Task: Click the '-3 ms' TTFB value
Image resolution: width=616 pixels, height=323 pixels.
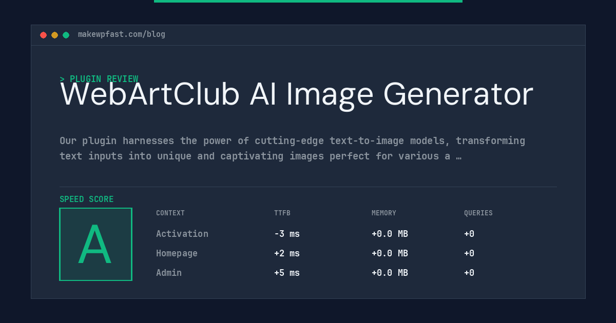Action: tap(287, 234)
